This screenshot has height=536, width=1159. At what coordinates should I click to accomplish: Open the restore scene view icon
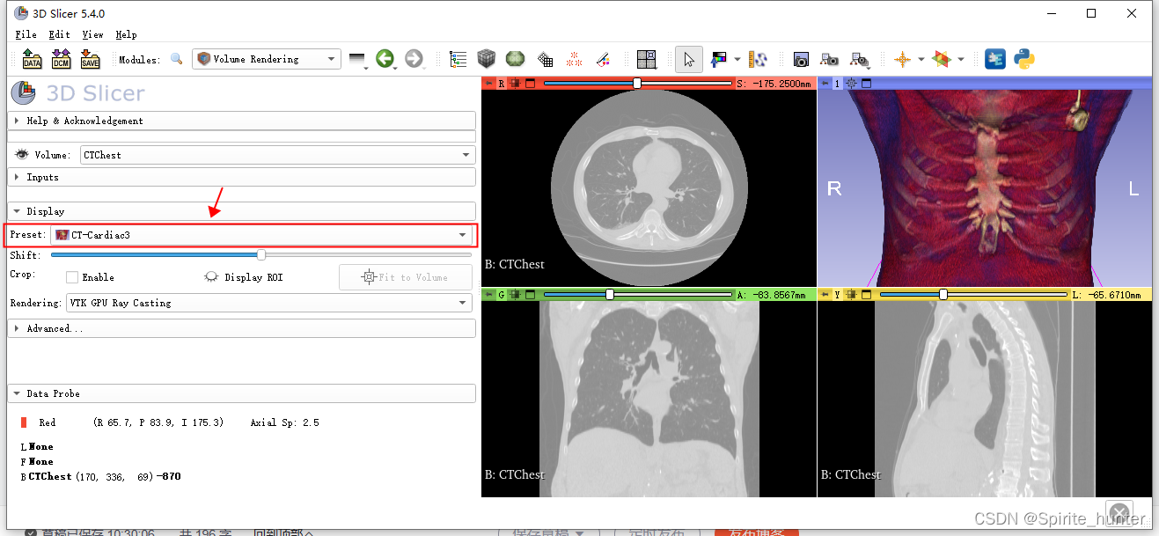click(859, 59)
